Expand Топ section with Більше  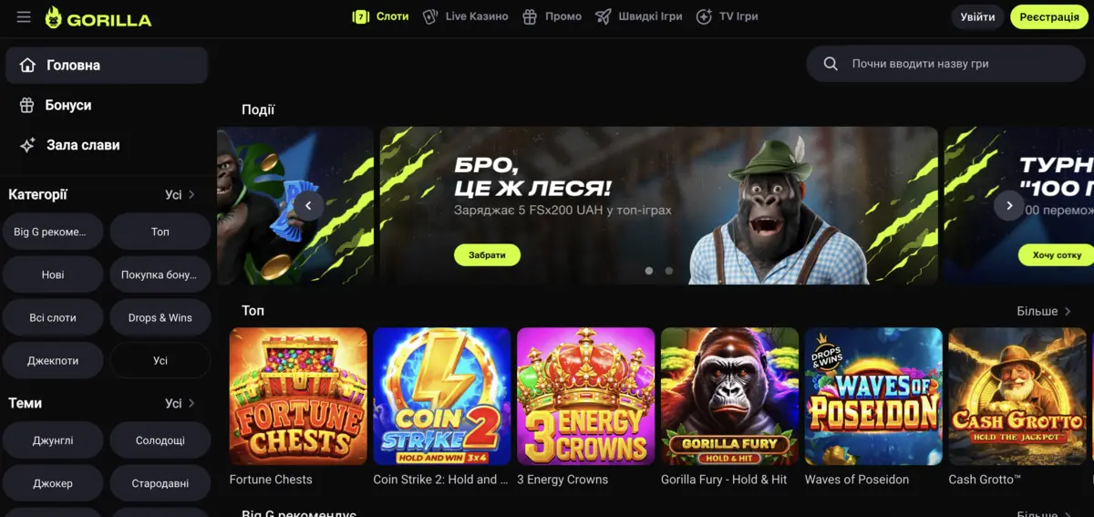click(1044, 311)
